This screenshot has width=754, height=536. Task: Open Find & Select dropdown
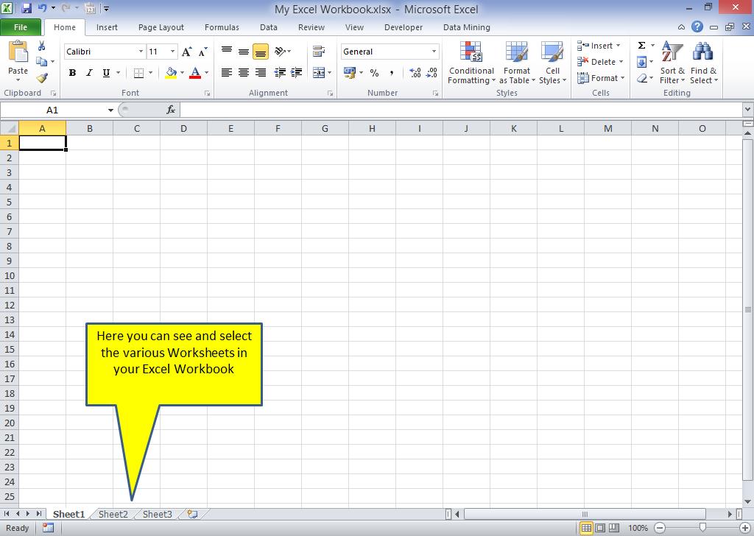click(703, 63)
